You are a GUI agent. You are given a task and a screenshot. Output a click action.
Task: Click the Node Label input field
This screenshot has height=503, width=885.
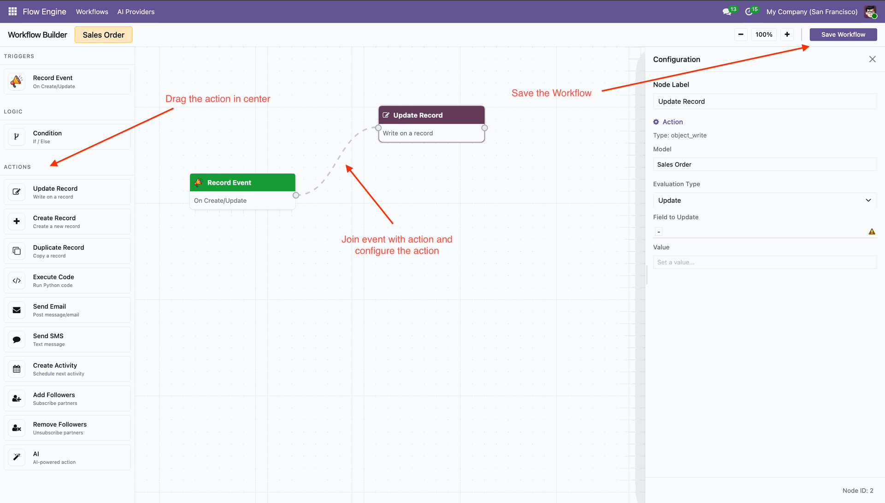click(764, 101)
